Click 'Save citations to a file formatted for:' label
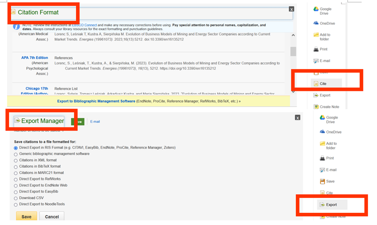Image resolution: width=377 pixels, height=225 pixels. click(x=45, y=142)
